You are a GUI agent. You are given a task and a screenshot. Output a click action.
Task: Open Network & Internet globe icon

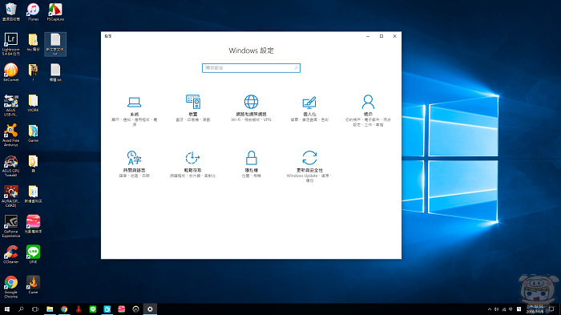[251, 102]
